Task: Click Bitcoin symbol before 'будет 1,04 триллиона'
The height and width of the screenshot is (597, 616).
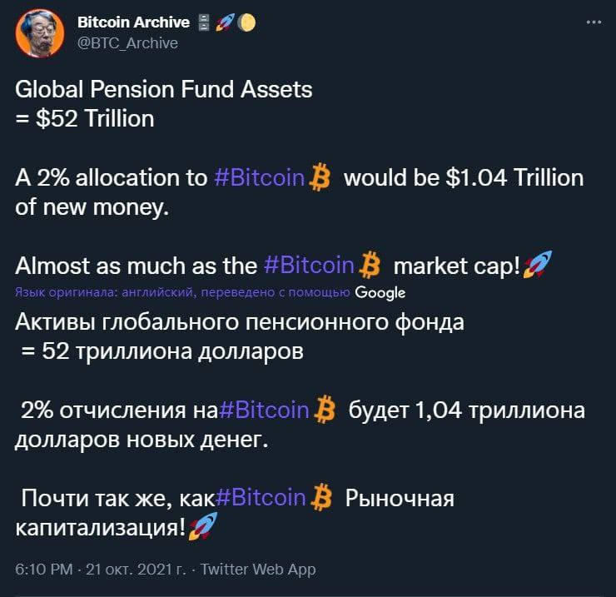Action: [325, 410]
